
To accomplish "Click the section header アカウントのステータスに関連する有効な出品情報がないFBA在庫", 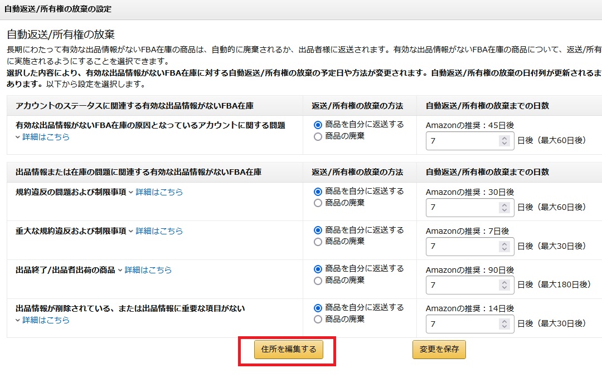I will (x=134, y=106).
